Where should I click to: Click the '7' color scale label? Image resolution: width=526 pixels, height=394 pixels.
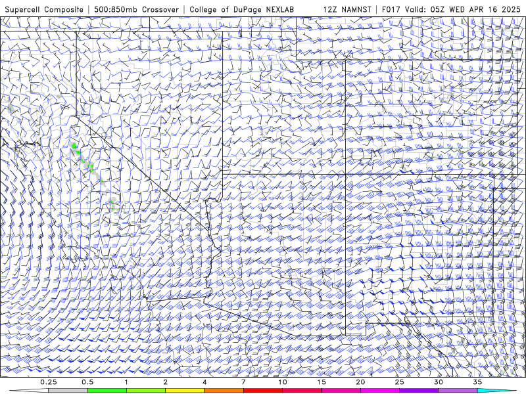[243, 382]
